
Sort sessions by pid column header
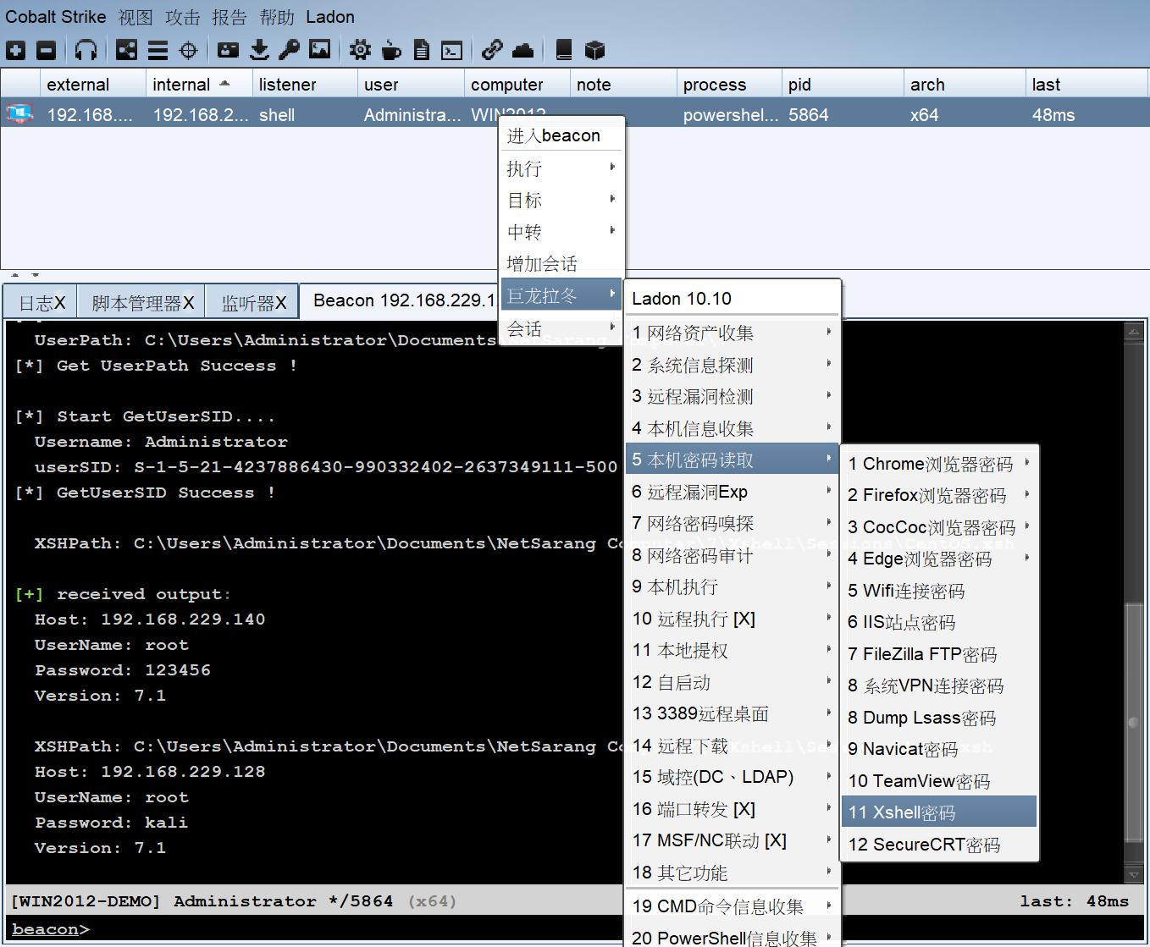(843, 85)
